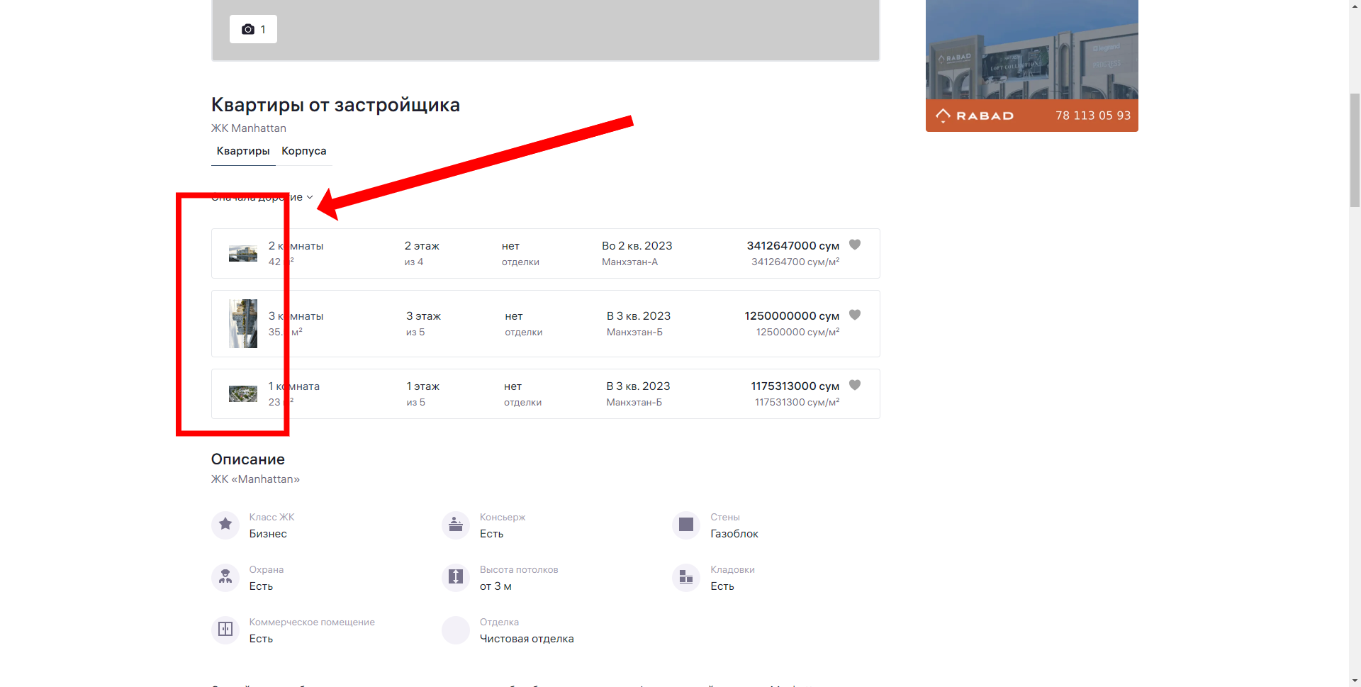This screenshot has width=1361, height=687.
Task: Favorite the 3-room apartment with heart icon
Action: coord(855,315)
